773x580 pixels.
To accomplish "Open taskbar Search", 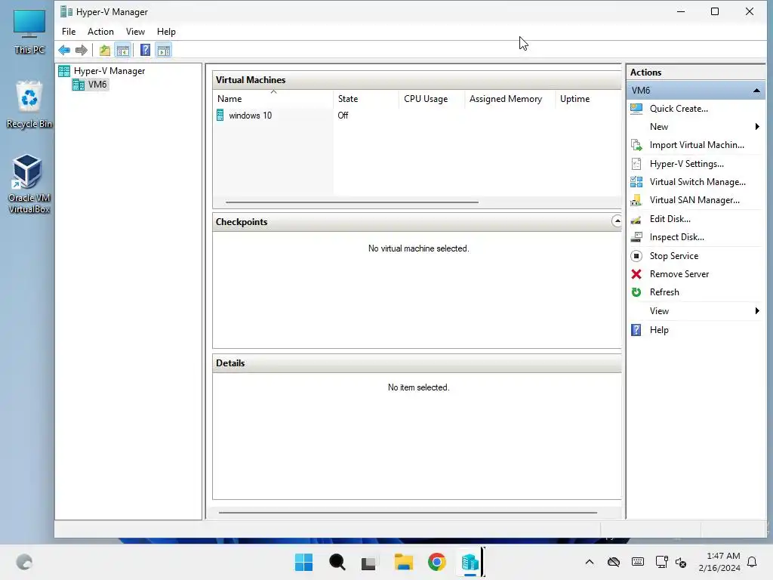I will point(337,562).
